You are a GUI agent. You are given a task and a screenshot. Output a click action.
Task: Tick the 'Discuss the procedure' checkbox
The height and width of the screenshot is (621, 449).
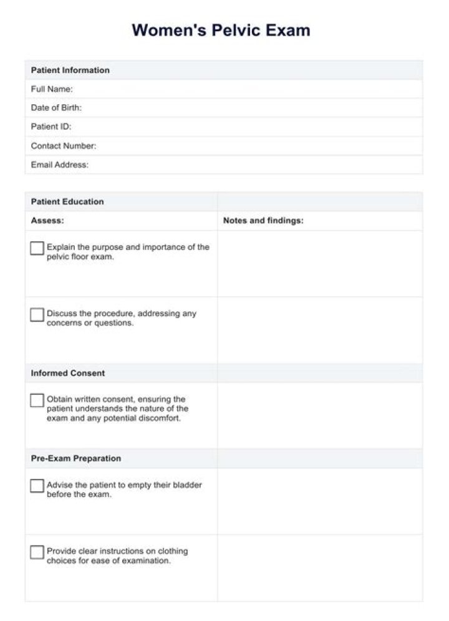click(x=37, y=315)
